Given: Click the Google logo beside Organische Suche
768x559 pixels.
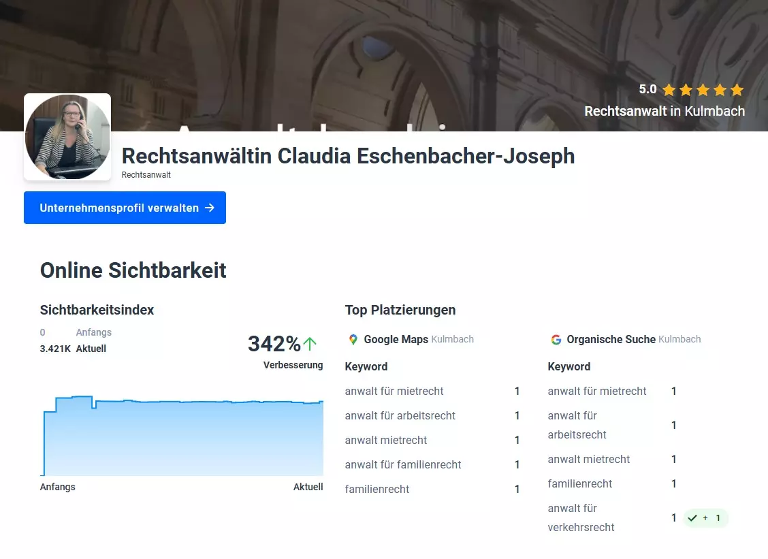Looking at the screenshot, I should 556,339.
